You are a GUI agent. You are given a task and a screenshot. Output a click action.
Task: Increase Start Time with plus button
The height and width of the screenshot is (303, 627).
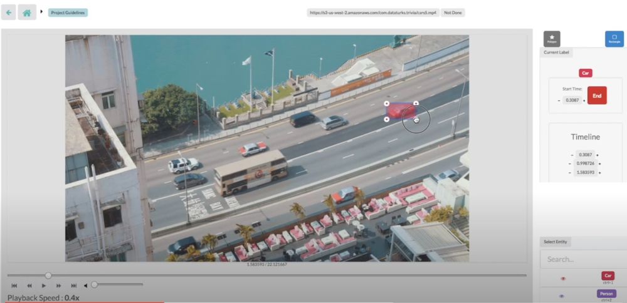(584, 100)
